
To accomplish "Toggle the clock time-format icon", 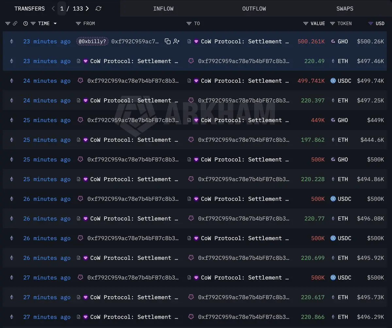I will click(x=26, y=23).
